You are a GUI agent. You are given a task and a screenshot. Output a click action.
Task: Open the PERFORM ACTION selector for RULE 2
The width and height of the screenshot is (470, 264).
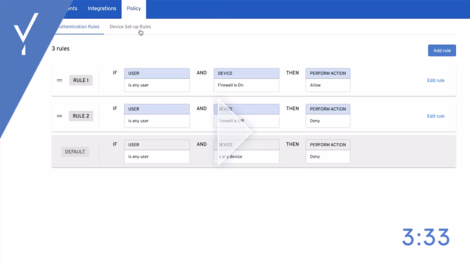point(328,109)
